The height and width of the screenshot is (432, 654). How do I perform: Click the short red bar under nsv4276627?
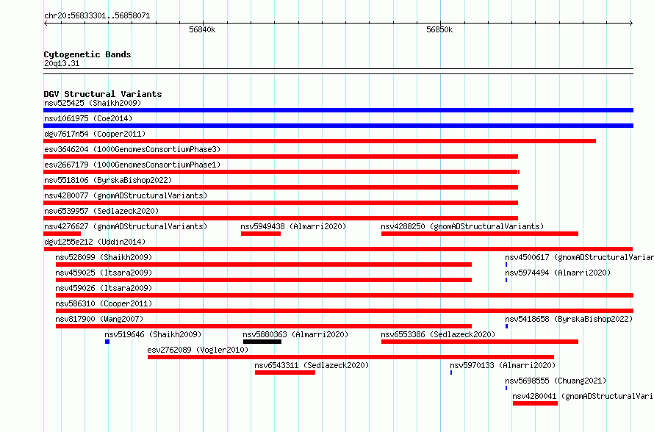62,234
